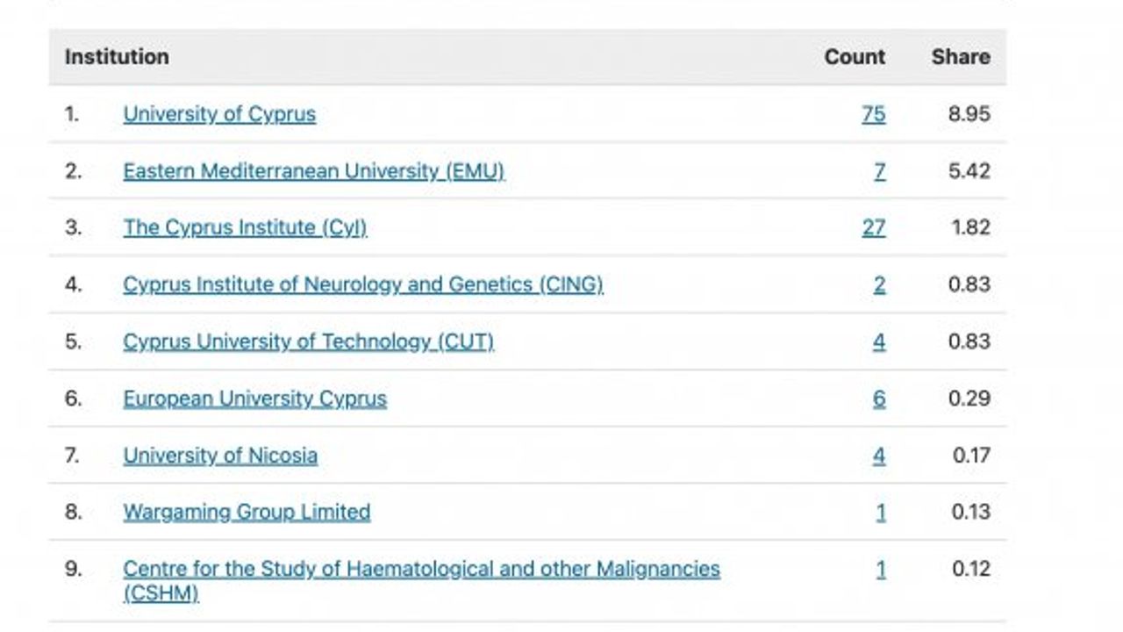Open count 2 for Neurology and Genetics institute
Viewport: 1123px width, 632px height.
pyautogui.click(x=879, y=284)
